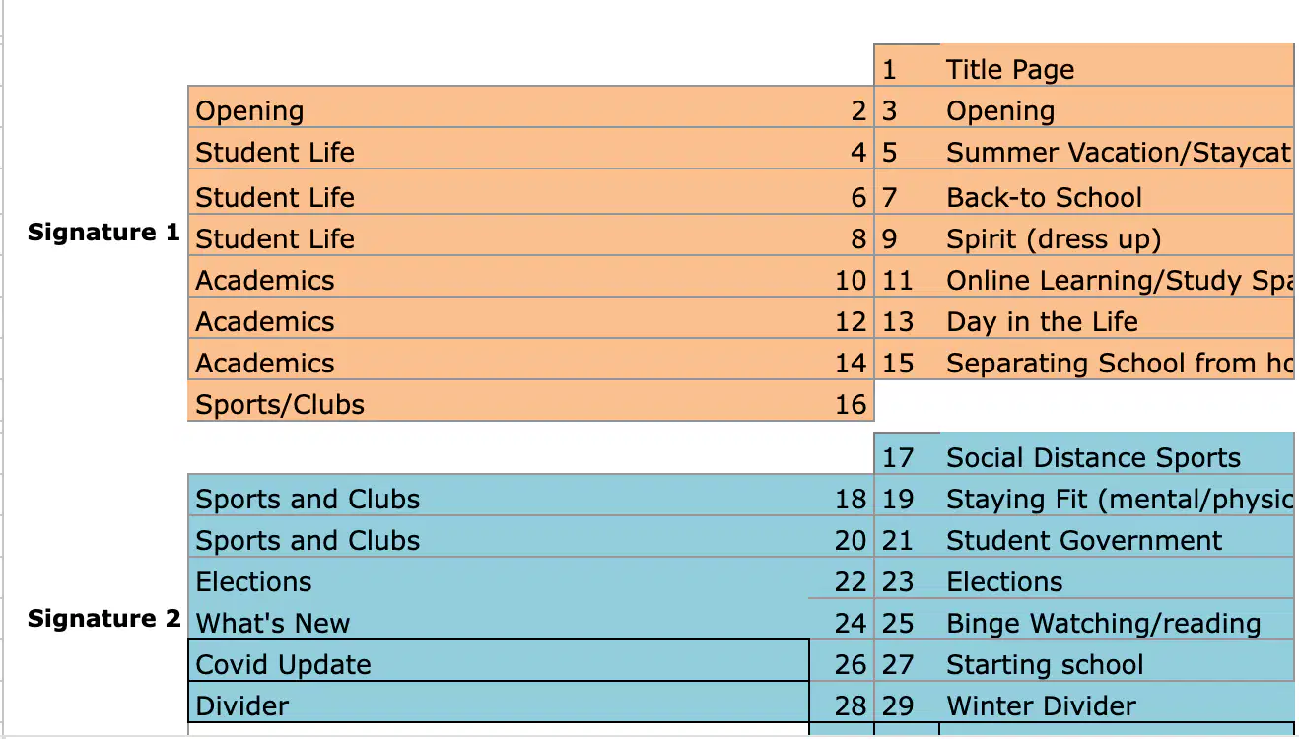
Task: Click the Signature 2 label
Action: click(103, 619)
